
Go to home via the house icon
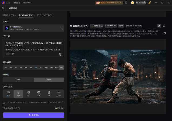[3, 8]
